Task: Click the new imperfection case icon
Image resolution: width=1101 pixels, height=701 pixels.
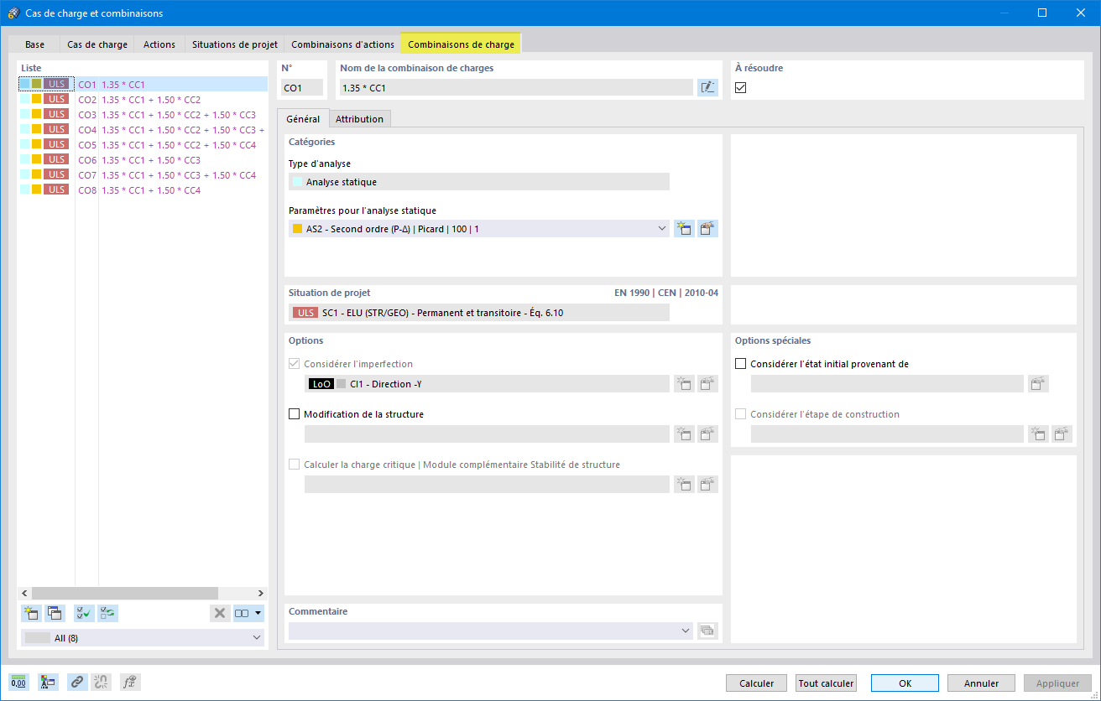Action: tap(684, 384)
